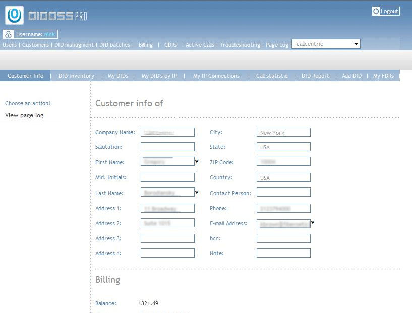Go to DID managment menu
412x313 pixels.
[74, 45]
